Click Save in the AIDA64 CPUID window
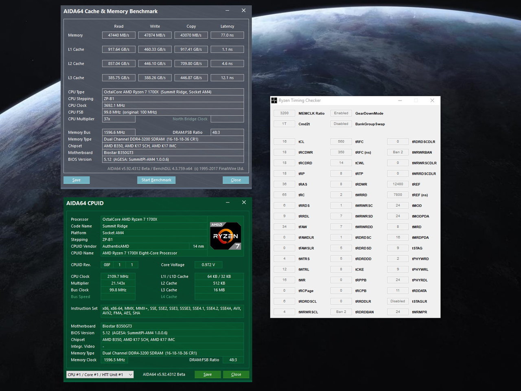This screenshot has height=391, width=521. 208,374
